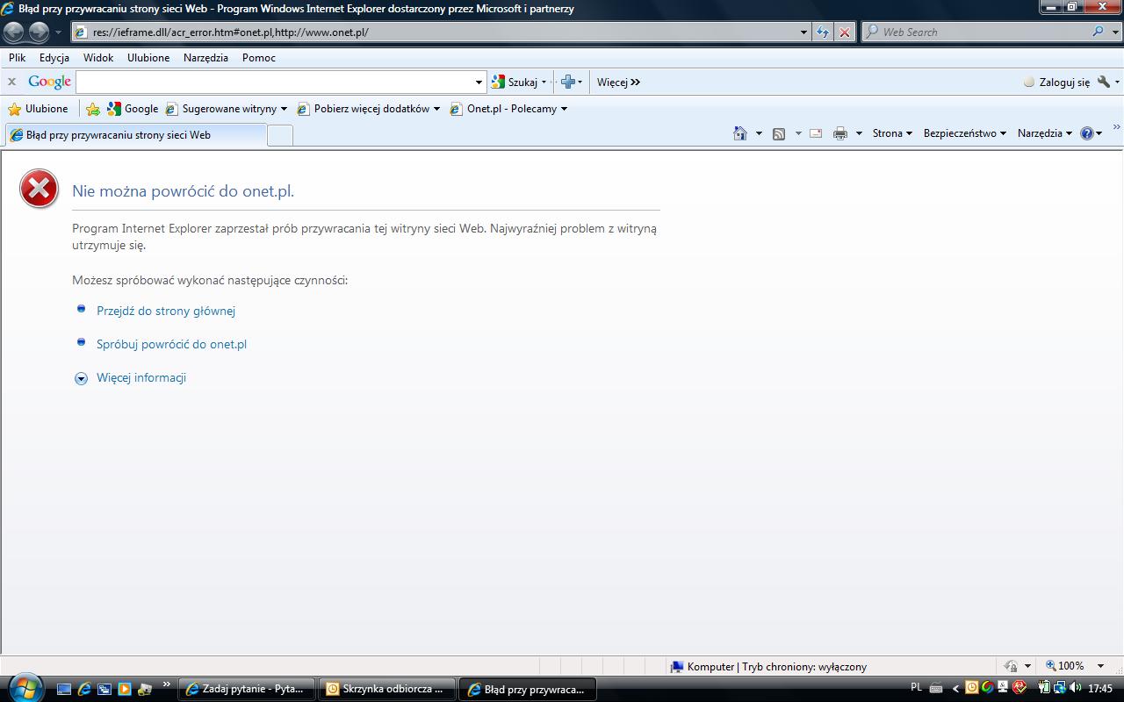Open the Strona command bar menu
This screenshot has height=702, width=1124.
click(892, 133)
